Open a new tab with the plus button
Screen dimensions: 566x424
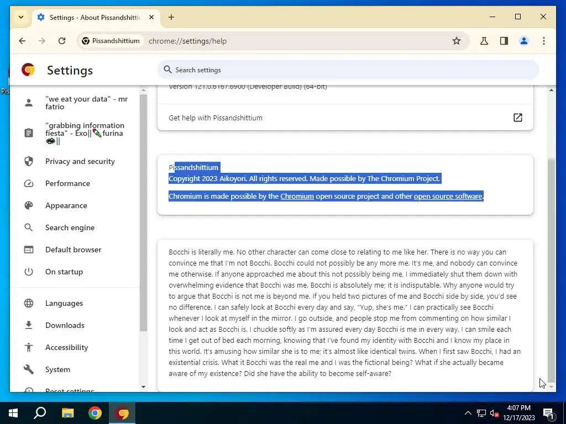click(171, 17)
